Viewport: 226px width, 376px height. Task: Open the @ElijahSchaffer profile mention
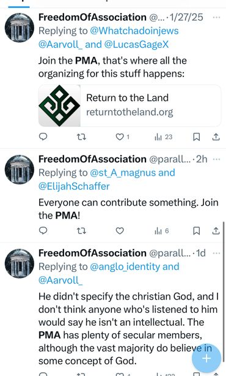74,186
